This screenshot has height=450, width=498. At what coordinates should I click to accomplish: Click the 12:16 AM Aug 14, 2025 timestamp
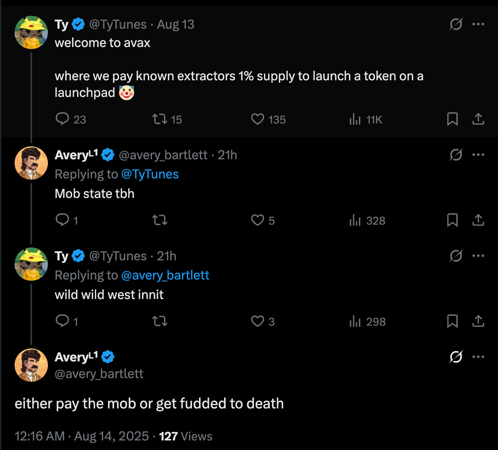(82, 436)
